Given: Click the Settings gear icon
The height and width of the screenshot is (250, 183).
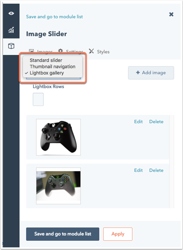Looking at the screenshot, I should [x=60, y=51].
